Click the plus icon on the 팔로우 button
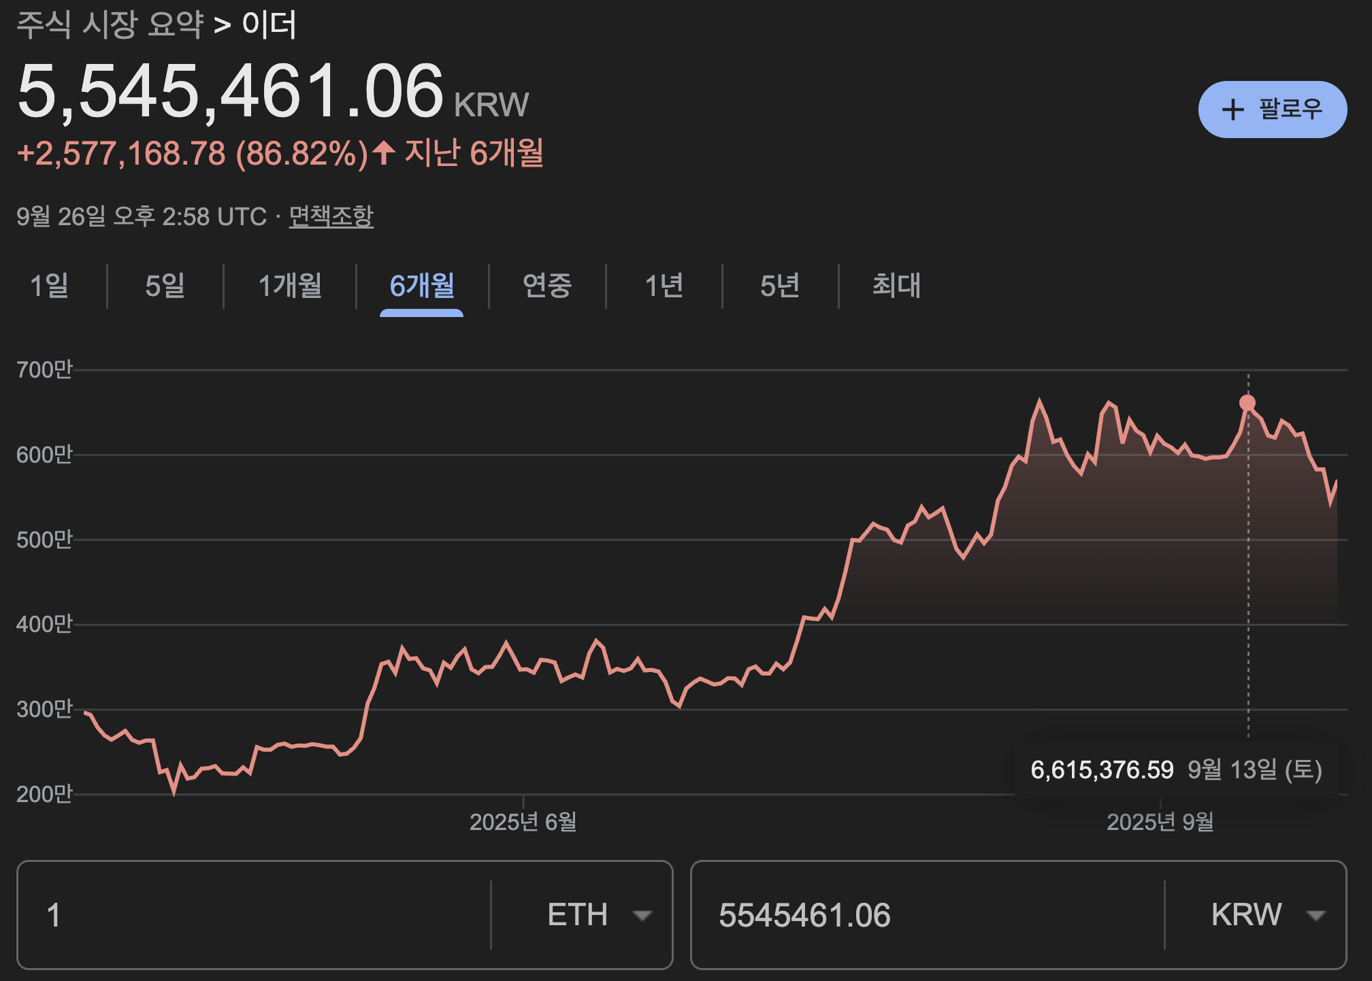 click(x=1232, y=108)
